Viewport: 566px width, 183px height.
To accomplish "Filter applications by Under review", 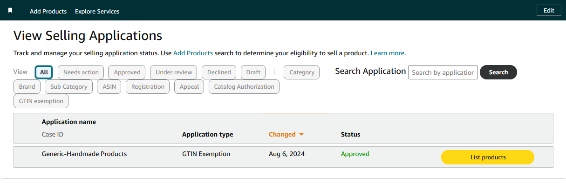I will pyautogui.click(x=173, y=72).
